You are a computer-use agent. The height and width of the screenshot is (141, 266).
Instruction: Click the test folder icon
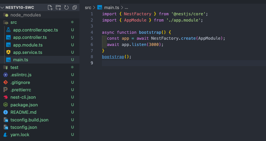coord(6,67)
